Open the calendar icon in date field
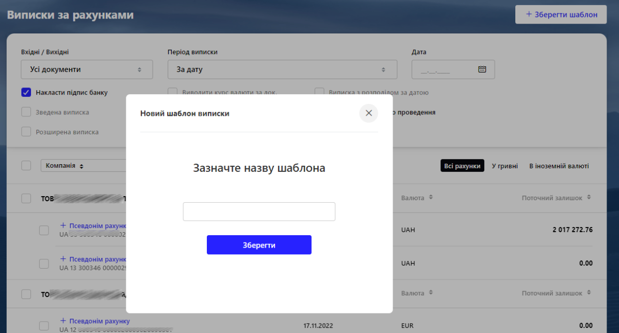Viewport: 619px width, 333px height. tap(482, 69)
